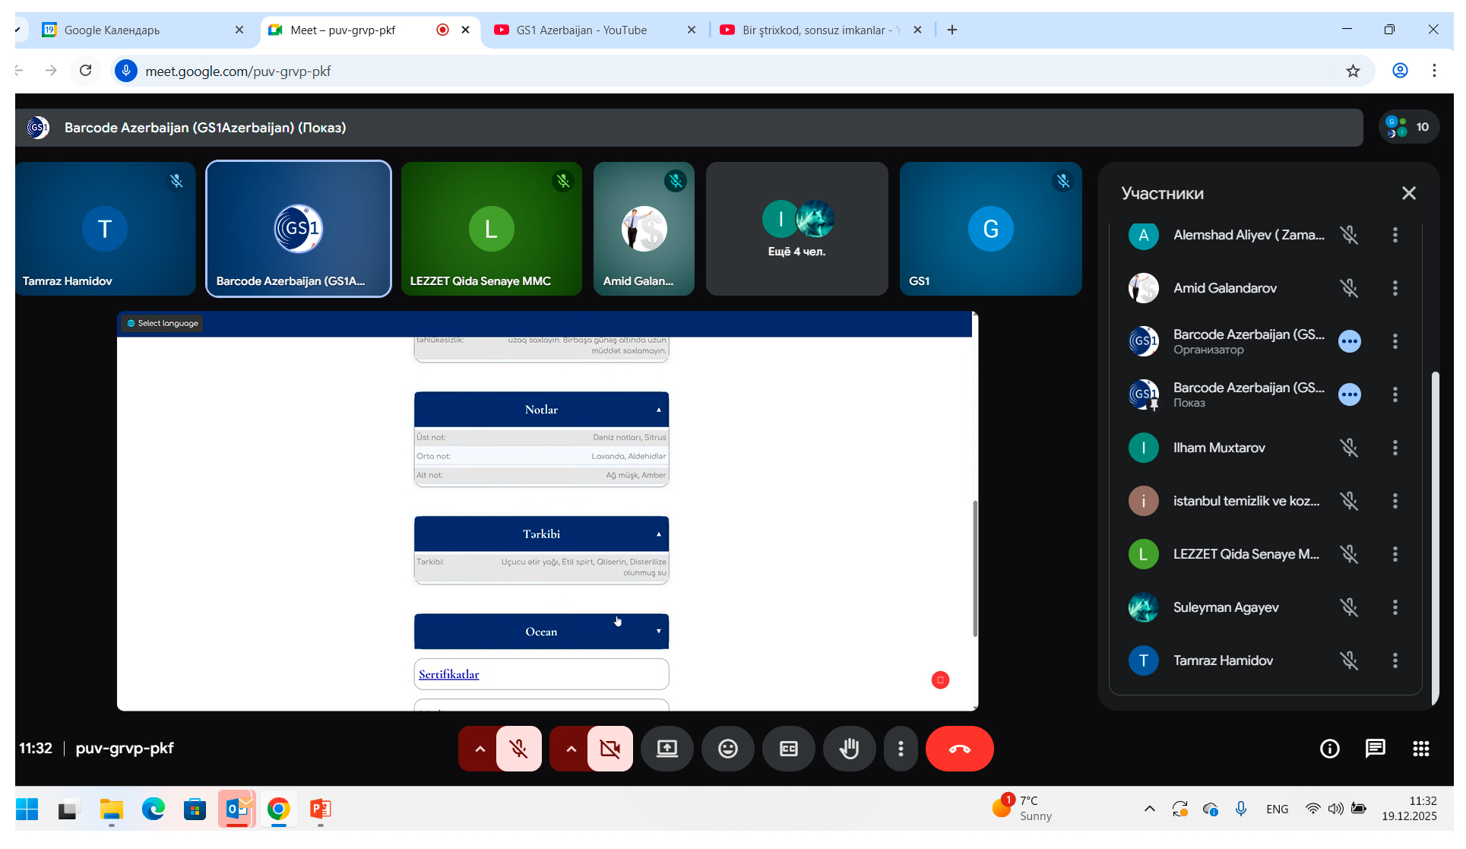Click the present screen icon

pos(667,749)
